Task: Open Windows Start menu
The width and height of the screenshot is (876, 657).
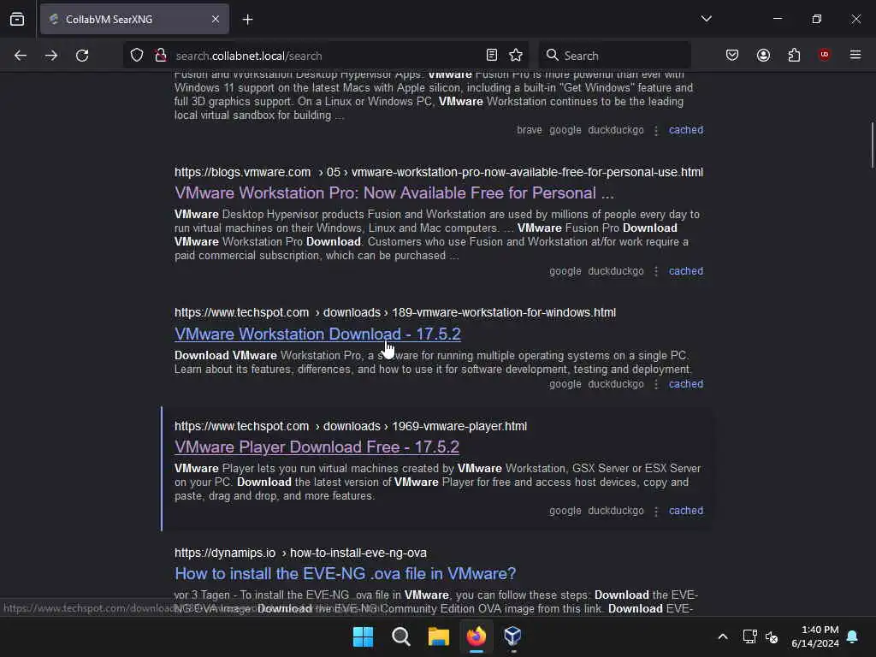Action: coord(363,636)
